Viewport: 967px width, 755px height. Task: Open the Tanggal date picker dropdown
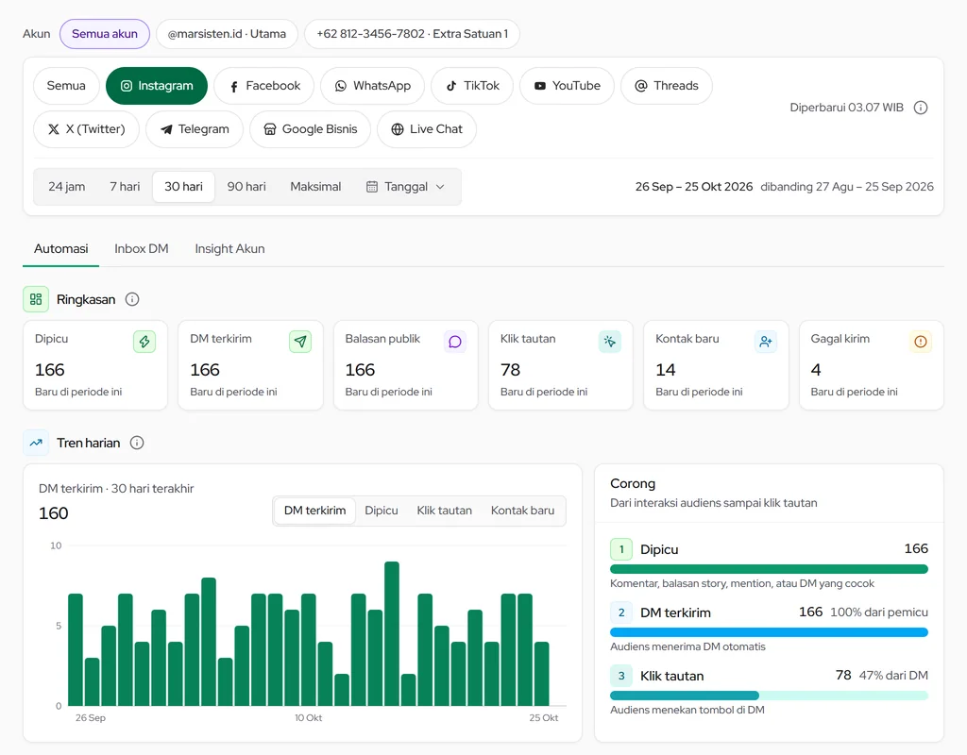pyautogui.click(x=405, y=187)
